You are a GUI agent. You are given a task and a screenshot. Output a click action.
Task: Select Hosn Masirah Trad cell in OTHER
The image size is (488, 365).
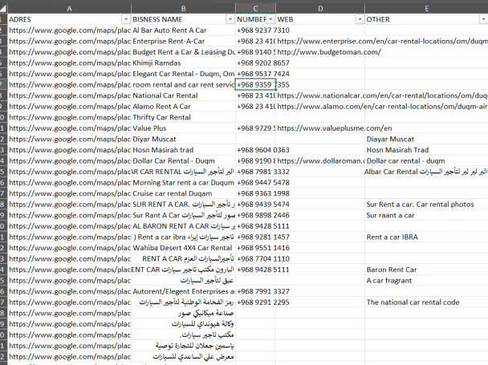[x=426, y=150]
